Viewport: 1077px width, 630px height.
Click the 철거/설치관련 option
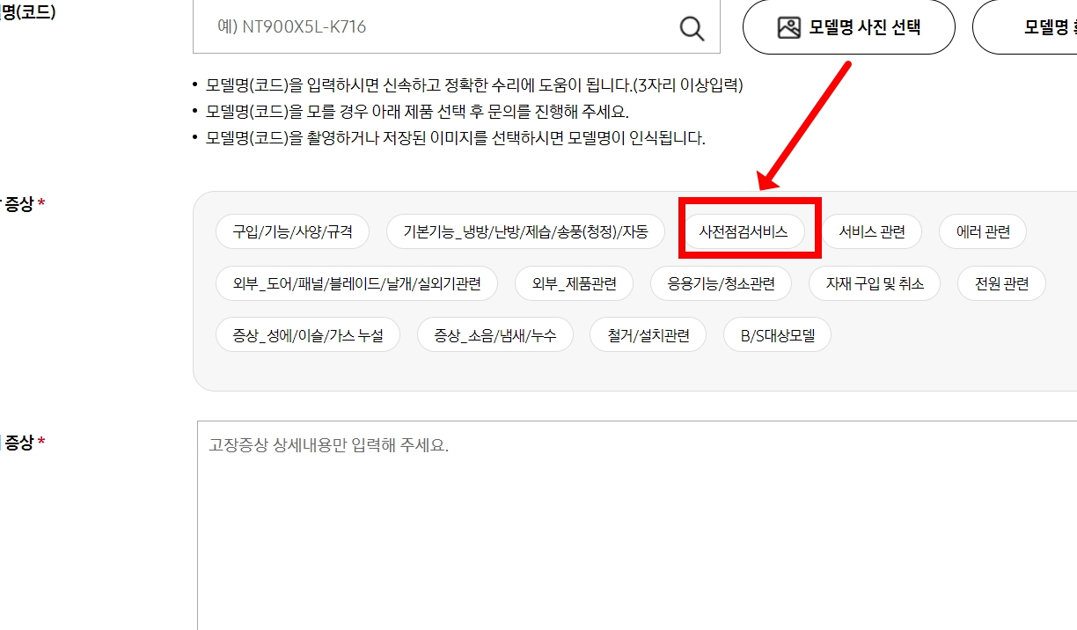pyautogui.click(x=648, y=334)
